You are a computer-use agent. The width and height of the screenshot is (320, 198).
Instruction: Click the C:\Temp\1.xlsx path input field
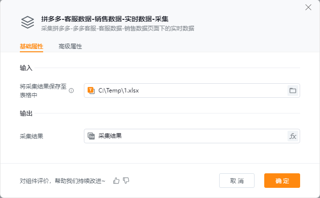189,91
